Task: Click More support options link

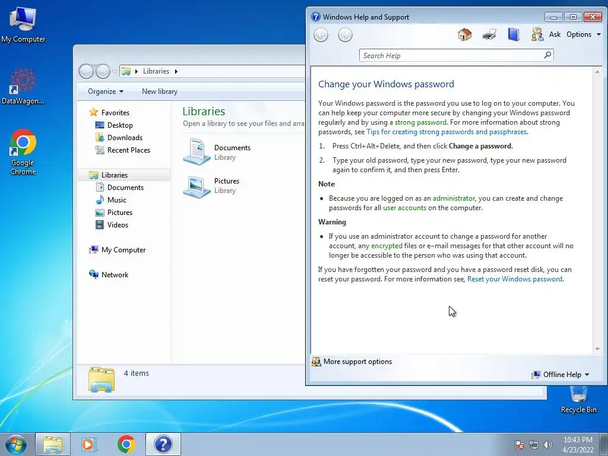Action: (357, 362)
